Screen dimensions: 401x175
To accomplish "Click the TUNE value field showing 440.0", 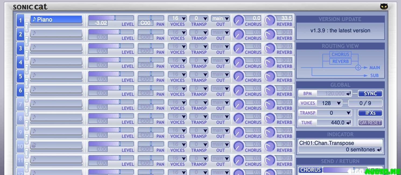I will click(334, 122).
